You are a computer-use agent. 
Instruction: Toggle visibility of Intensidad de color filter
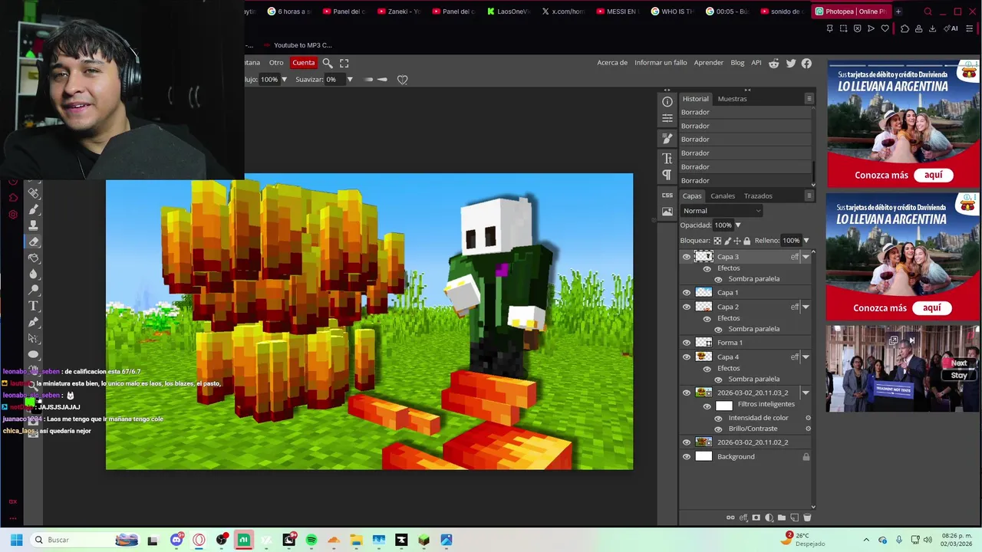click(x=718, y=418)
